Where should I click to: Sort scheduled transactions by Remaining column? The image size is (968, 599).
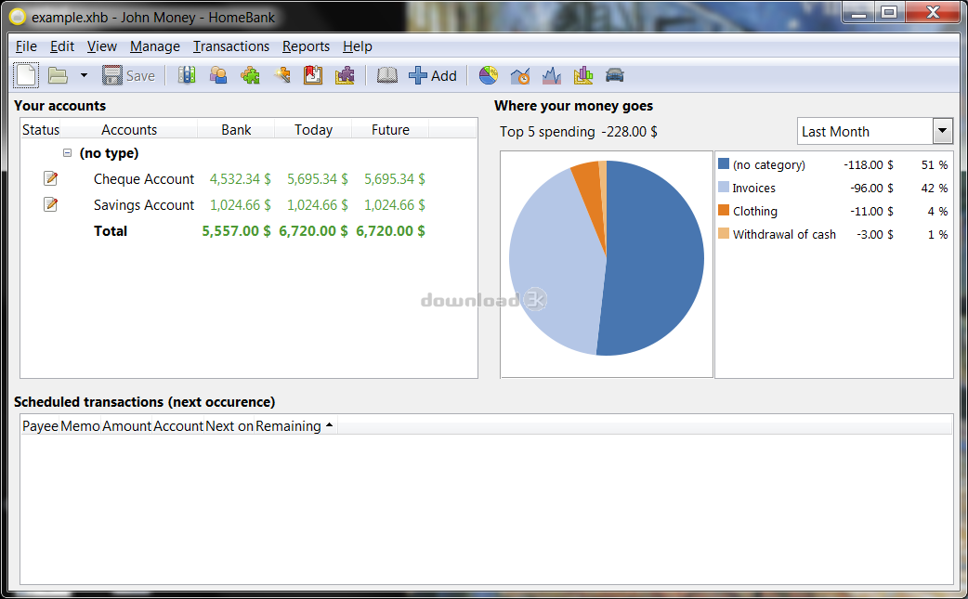click(x=295, y=425)
